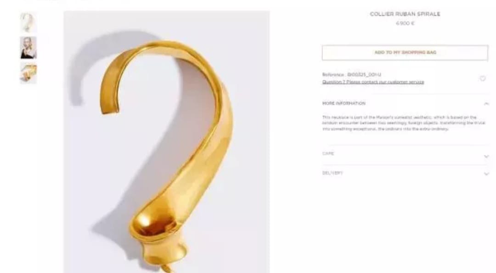The width and height of the screenshot is (496, 273).
Task: Click the necklace description paragraph
Action: (404, 123)
